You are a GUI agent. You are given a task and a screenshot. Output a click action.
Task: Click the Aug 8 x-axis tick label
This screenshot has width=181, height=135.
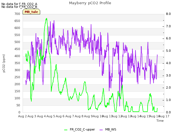coord(79,116)
